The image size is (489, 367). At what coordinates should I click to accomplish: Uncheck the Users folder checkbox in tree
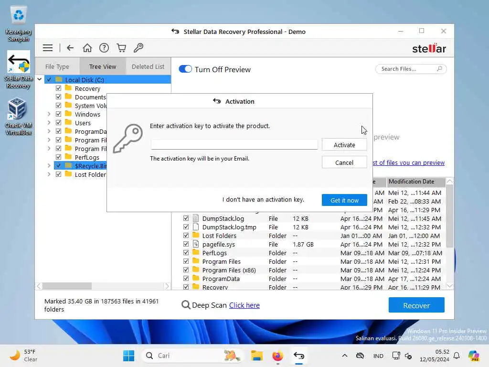pyautogui.click(x=58, y=123)
